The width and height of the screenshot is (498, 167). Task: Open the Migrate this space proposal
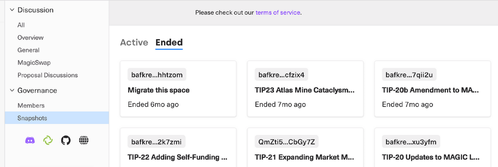(178, 89)
